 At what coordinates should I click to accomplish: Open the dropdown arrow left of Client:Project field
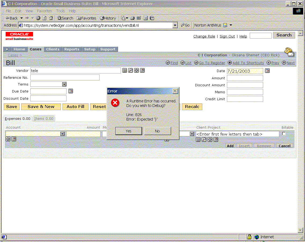[x=192, y=134]
